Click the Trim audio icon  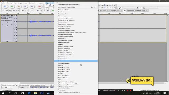tap(14, 11)
